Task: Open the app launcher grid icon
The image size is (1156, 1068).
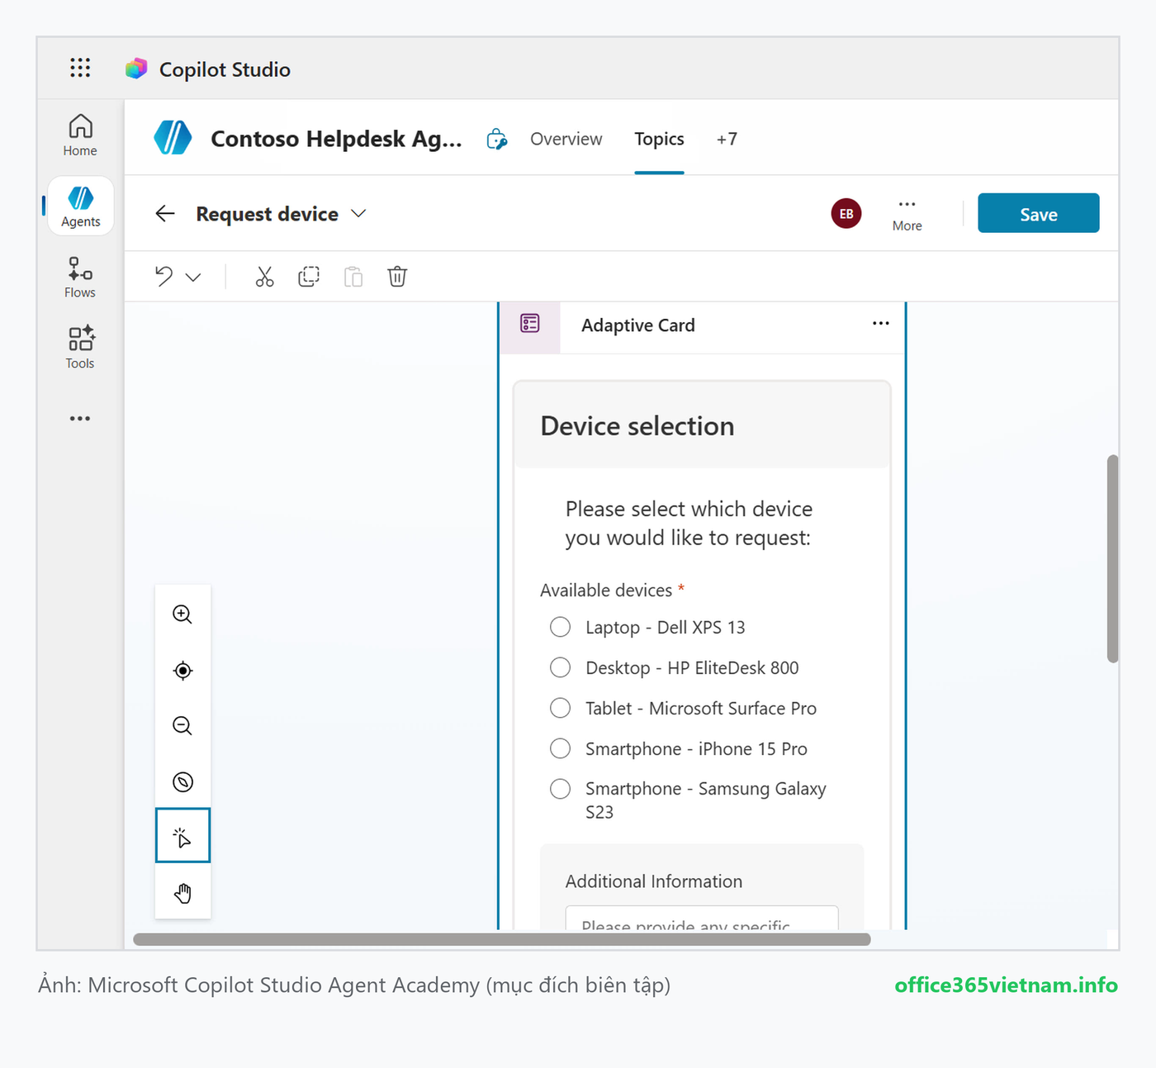Action: (x=80, y=68)
